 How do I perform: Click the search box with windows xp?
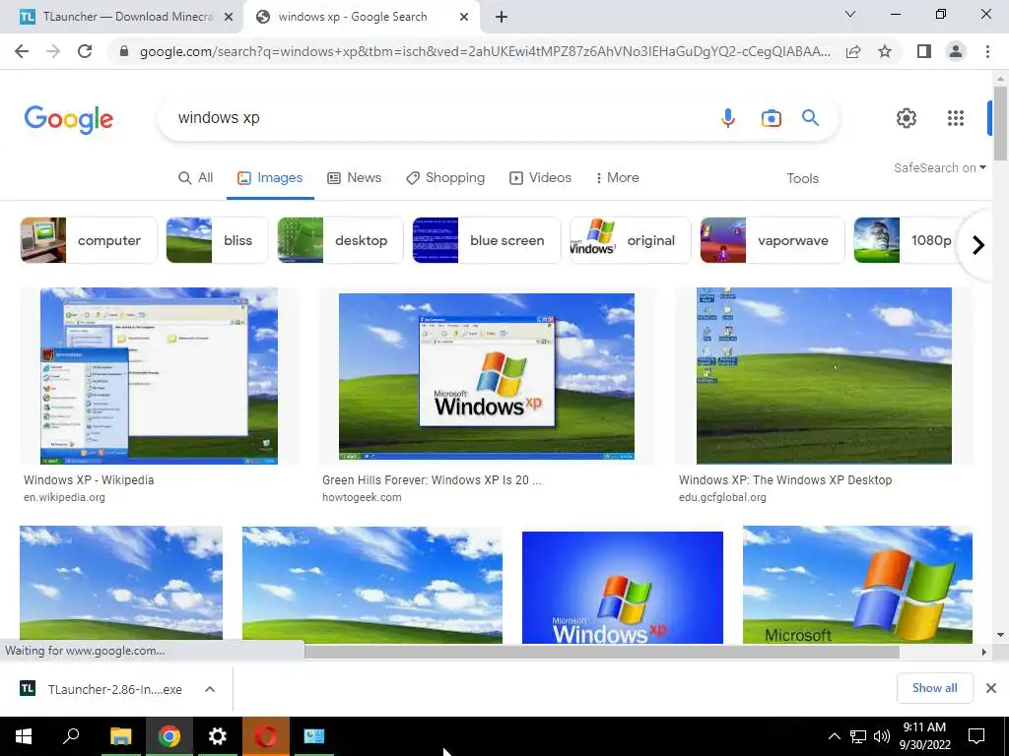[437, 118]
